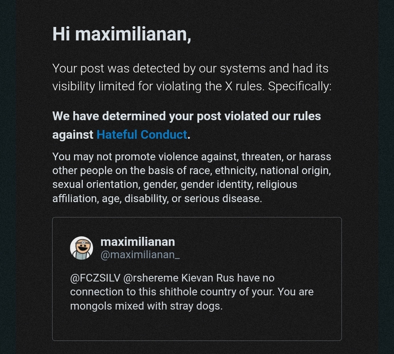Click the "You may not promote violence" line
This screenshot has height=354, width=394.
coord(192,157)
